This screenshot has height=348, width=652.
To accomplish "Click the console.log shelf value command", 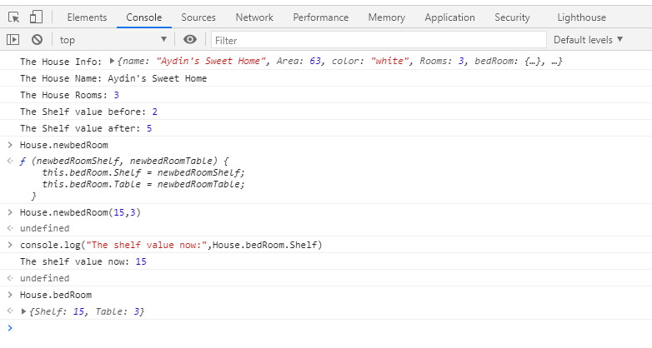I will pyautogui.click(x=171, y=245).
